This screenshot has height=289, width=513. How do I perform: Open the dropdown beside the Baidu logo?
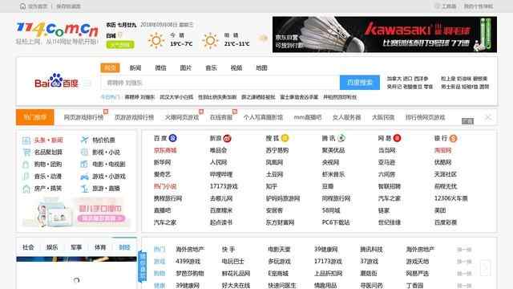pos(87,83)
